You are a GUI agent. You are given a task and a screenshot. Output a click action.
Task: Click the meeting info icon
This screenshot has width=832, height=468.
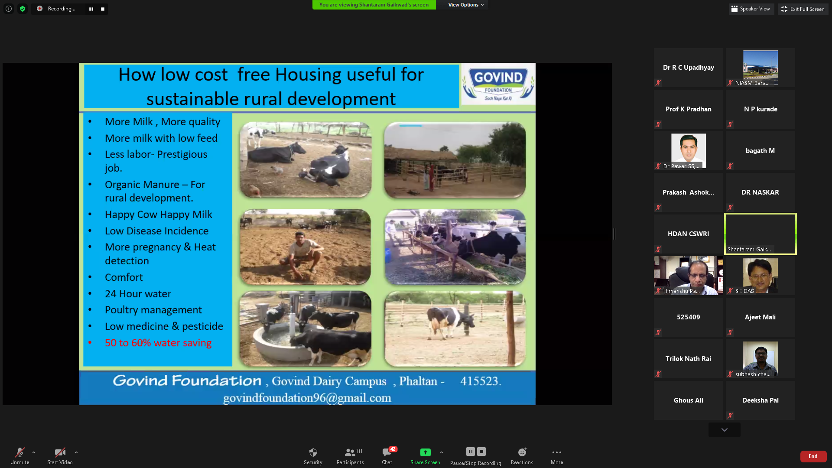[9, 9]
